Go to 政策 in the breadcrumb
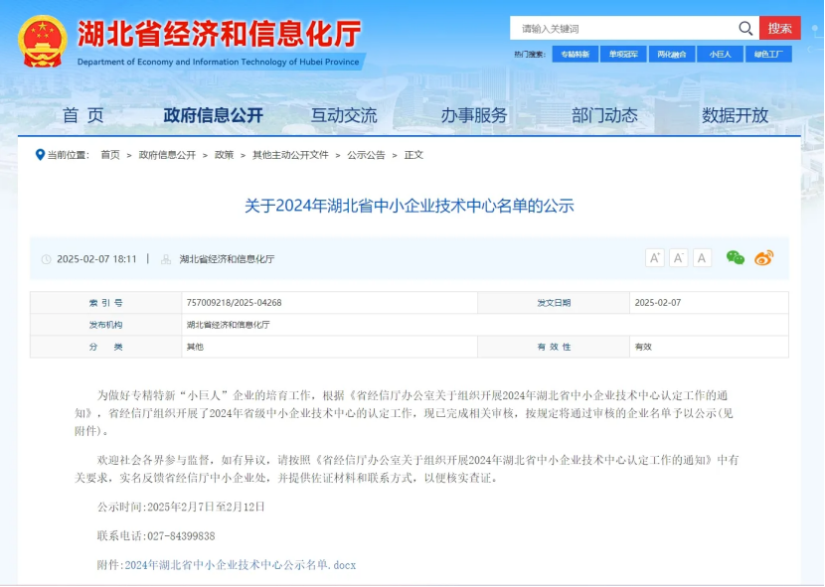Screen dimensions: 825x587 point(224,155)
